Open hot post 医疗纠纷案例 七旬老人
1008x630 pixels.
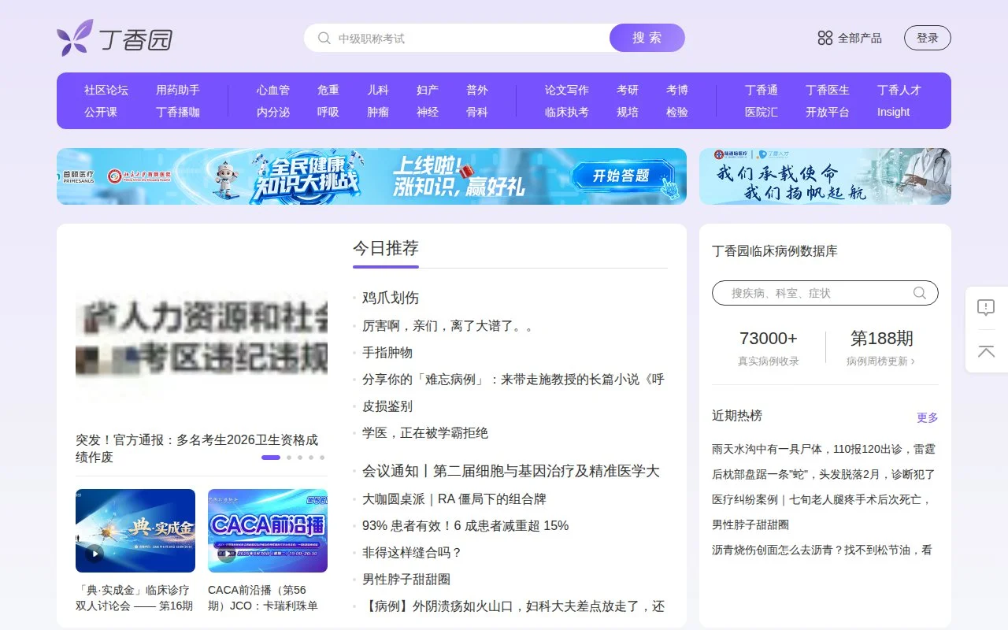click(x=822, y=499)
